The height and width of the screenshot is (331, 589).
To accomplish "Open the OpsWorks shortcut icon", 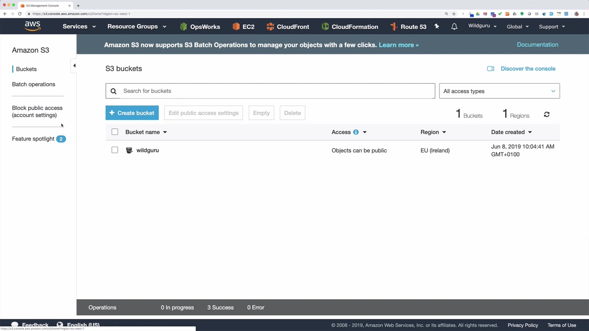I will [x=184, y=27].
